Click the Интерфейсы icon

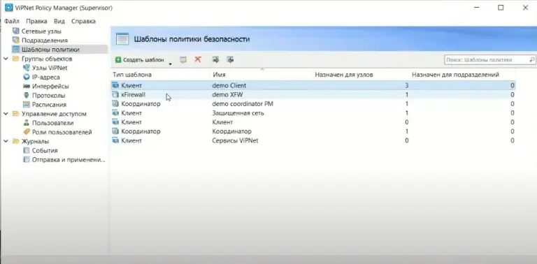(26, 86)
